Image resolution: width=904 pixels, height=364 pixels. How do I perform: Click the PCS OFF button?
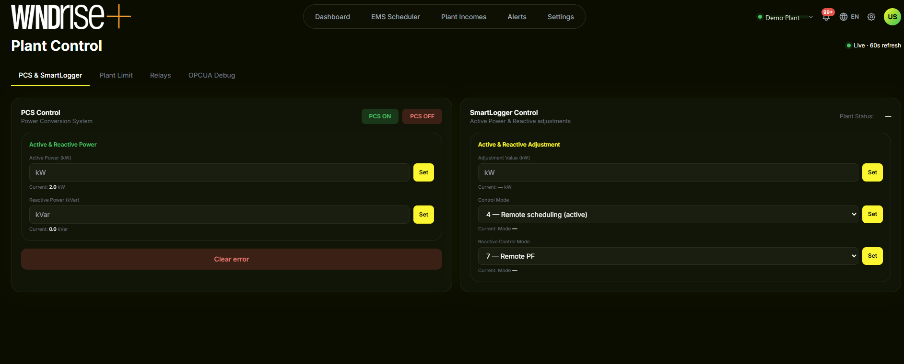coord(422,116)
